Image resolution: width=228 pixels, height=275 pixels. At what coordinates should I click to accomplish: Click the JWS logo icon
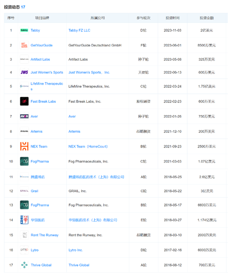[x=24, y=72]
